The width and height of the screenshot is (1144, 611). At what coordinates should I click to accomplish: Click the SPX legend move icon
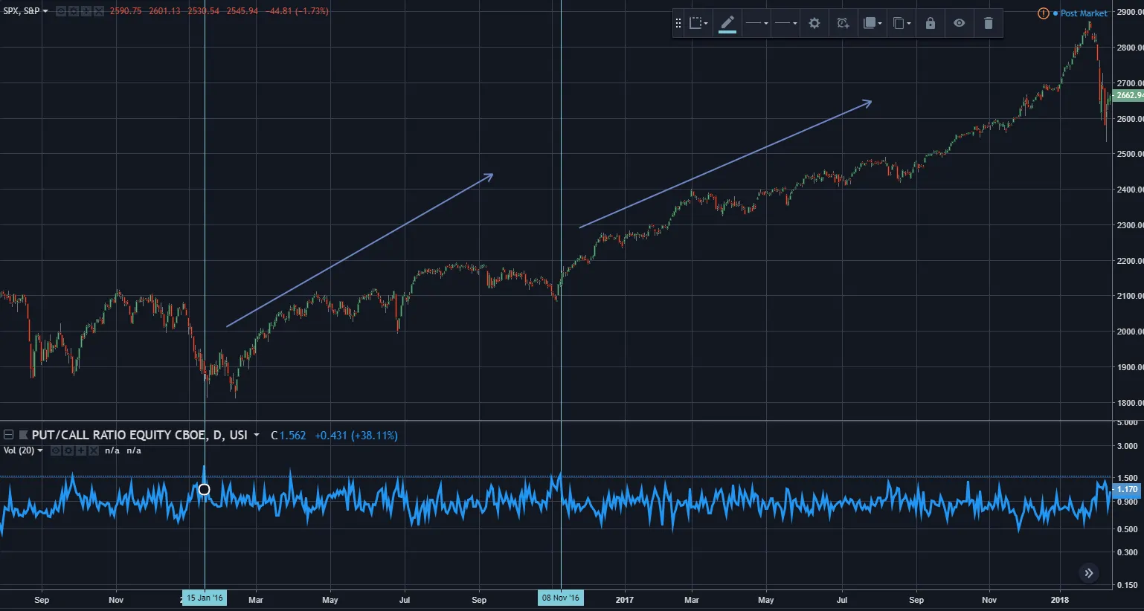(x=86, y=11)
